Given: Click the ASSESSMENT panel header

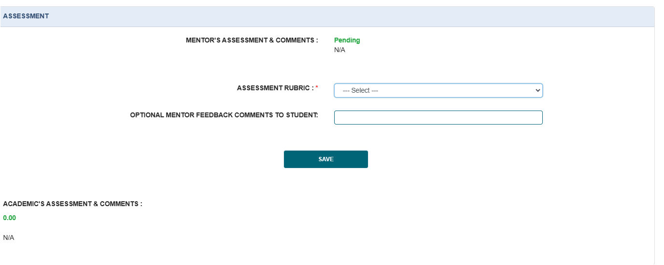Looking at the screenshot, I should [x=327, y=16].
